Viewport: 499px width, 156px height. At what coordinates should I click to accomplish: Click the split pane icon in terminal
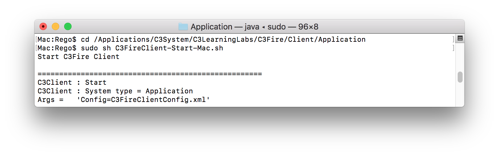point(460,38)
